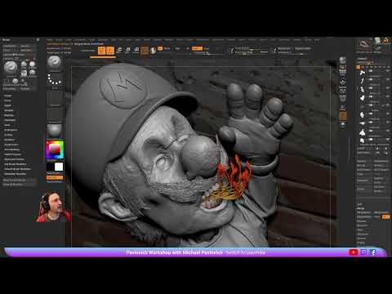
Task: Click the YouTube icon on the banner
Action: tap(354, 252)
